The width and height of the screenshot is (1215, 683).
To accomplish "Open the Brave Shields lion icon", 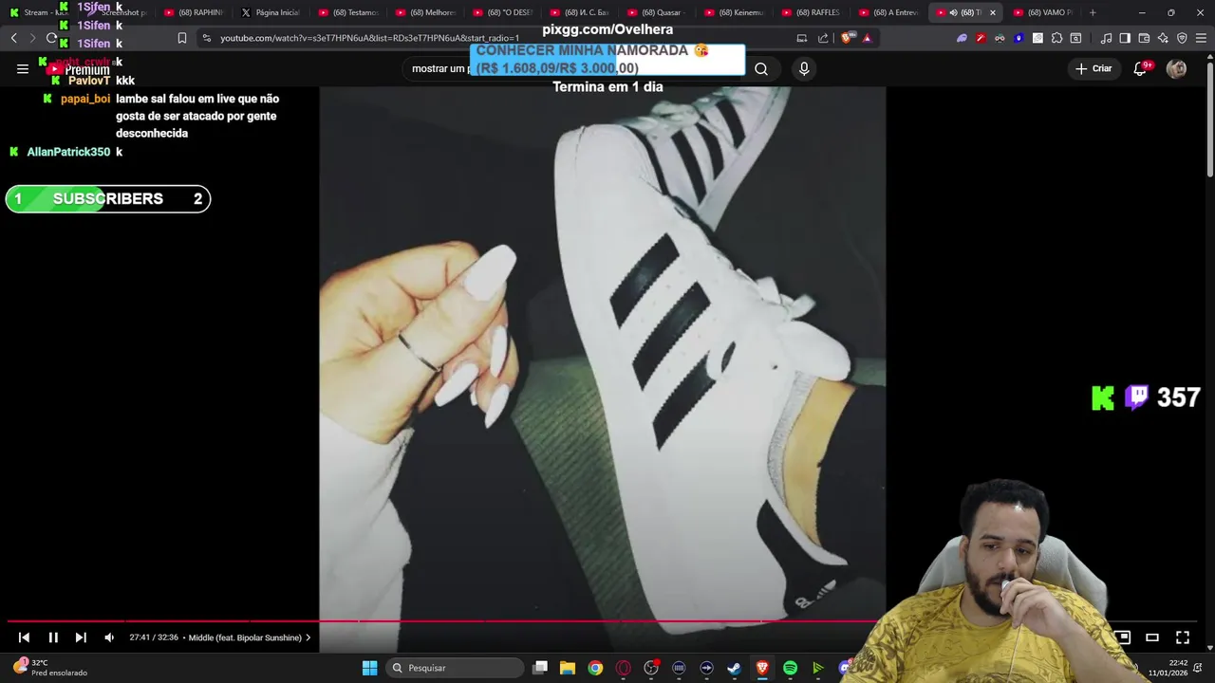I will pyautogui.click(x=848, y=38).
